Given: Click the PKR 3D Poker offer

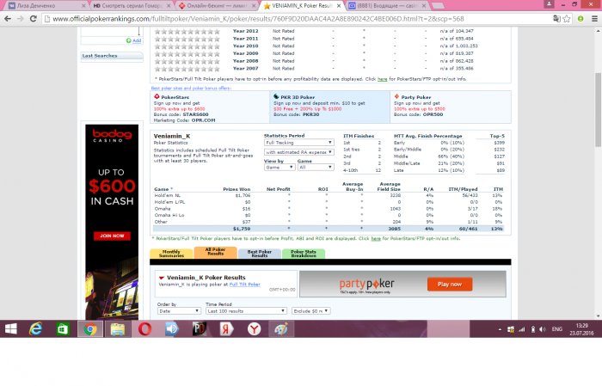Looking at the screenshot, I should (329, 106).
